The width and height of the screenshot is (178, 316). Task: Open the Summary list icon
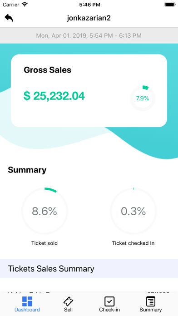coord(151,301)
